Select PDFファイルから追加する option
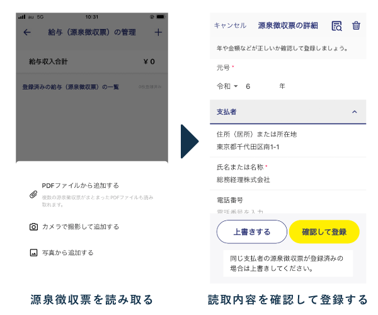378x315 pixels. (x=80, y=186)
